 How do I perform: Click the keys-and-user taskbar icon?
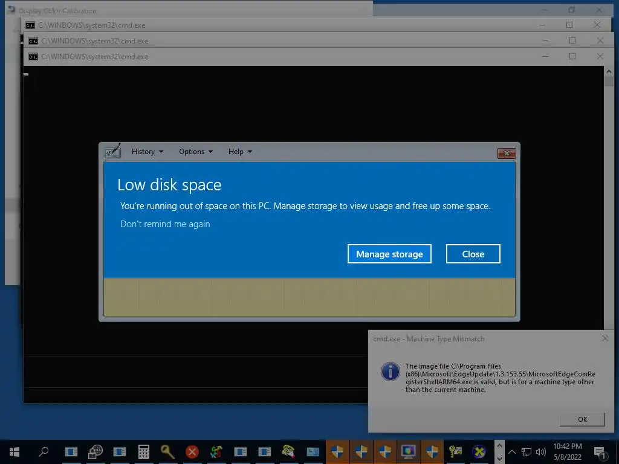tap(455, 452)
